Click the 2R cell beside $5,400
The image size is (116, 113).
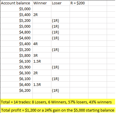coord(42,15)
